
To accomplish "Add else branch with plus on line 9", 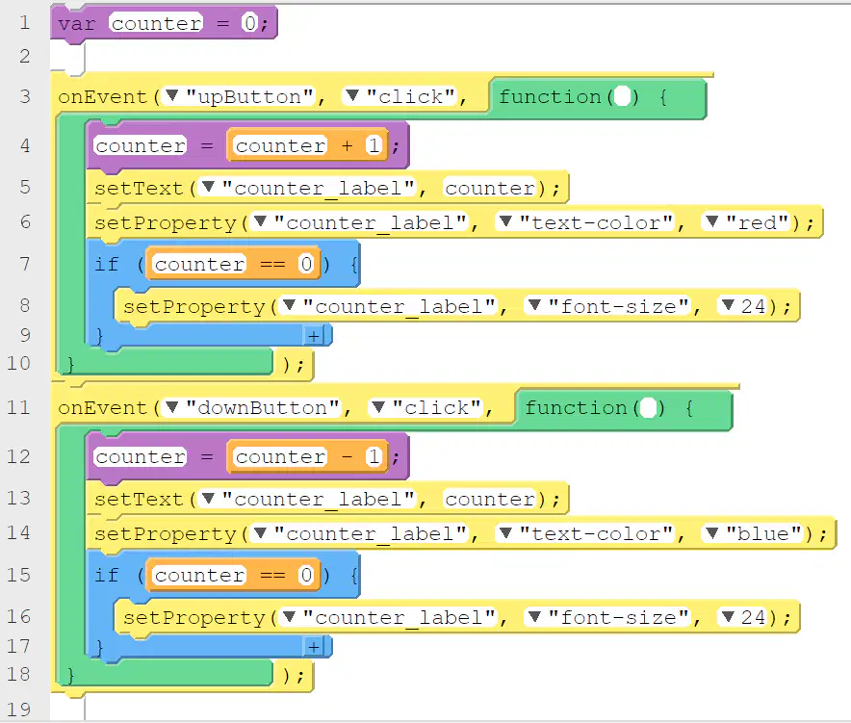I will [314, 337].
